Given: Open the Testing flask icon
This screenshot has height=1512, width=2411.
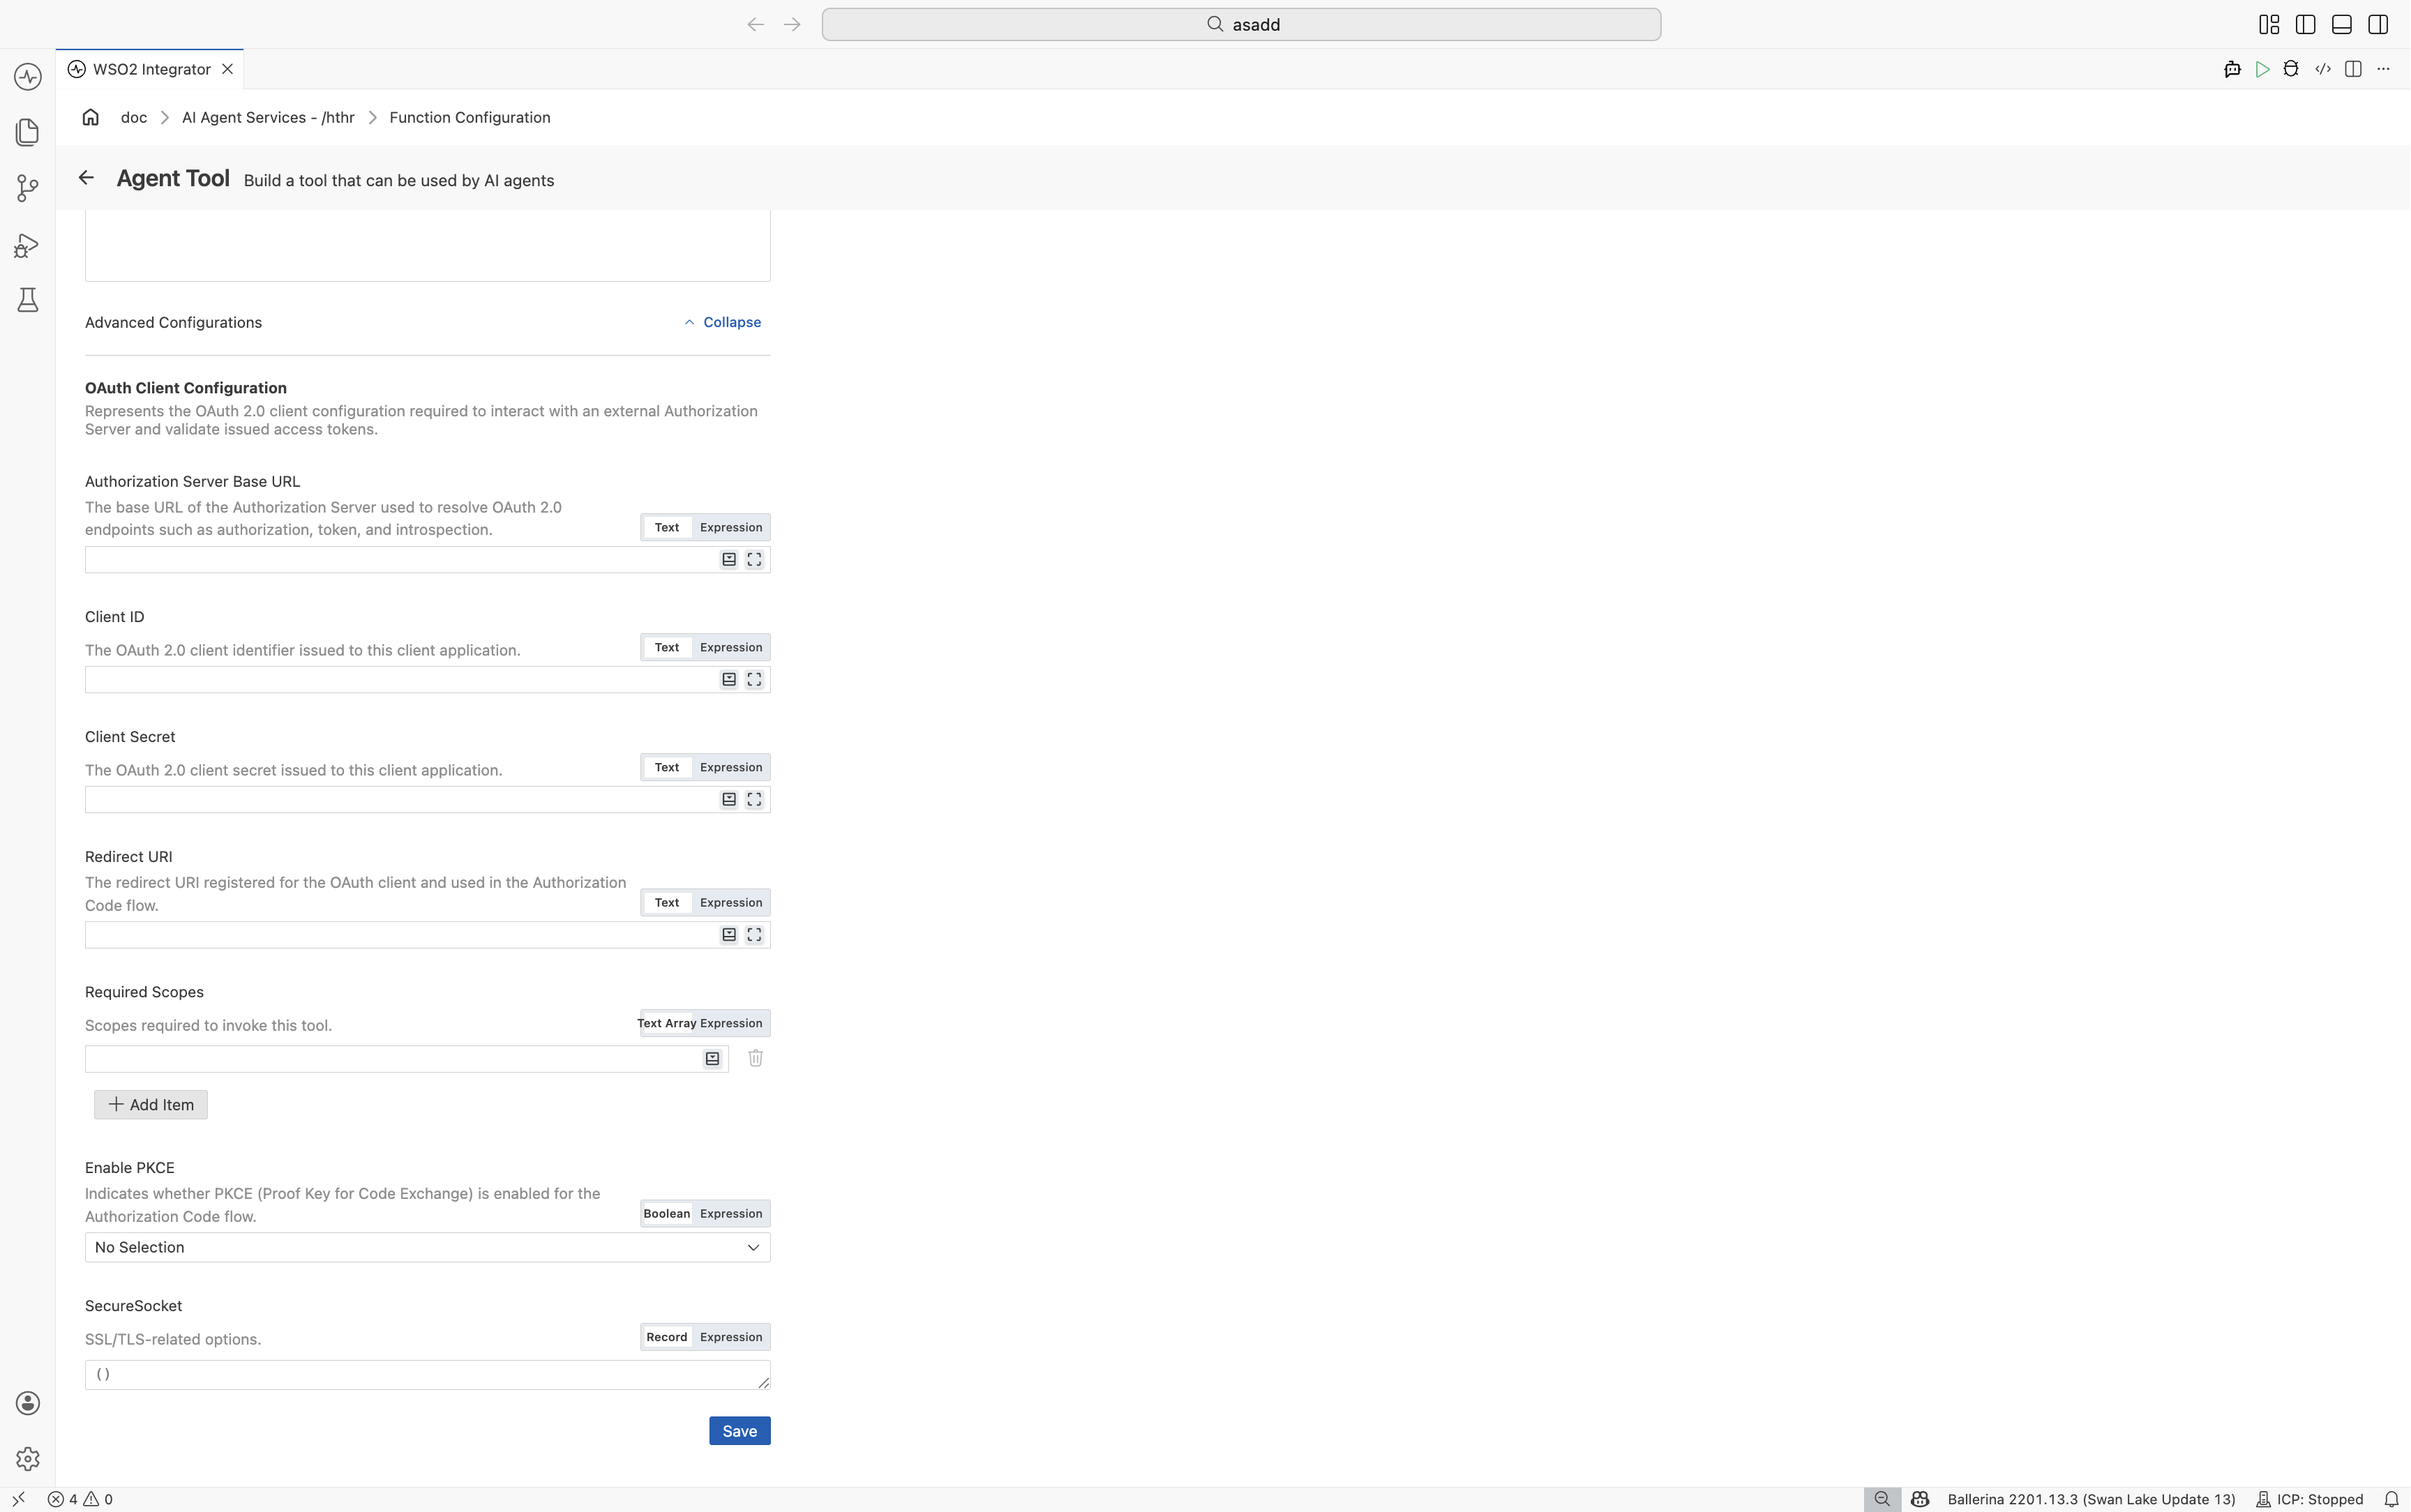Looking at the screenshot, I should 27,300.
